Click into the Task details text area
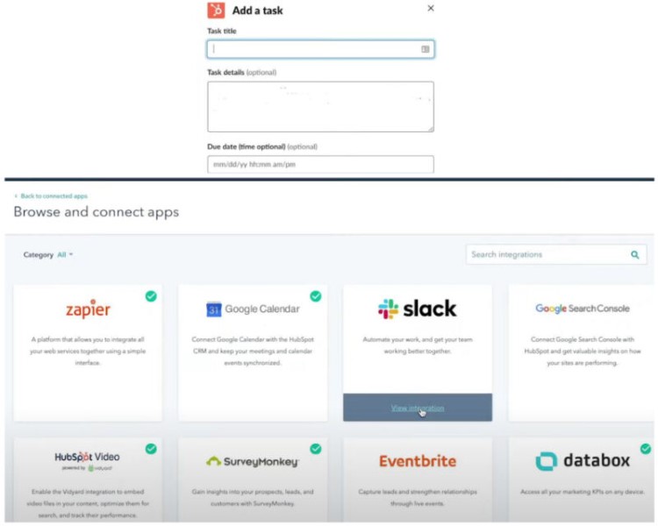 [320, 107]
